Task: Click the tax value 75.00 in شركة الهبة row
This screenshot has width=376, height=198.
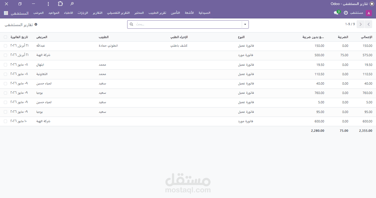Action: tap(344, 55)
